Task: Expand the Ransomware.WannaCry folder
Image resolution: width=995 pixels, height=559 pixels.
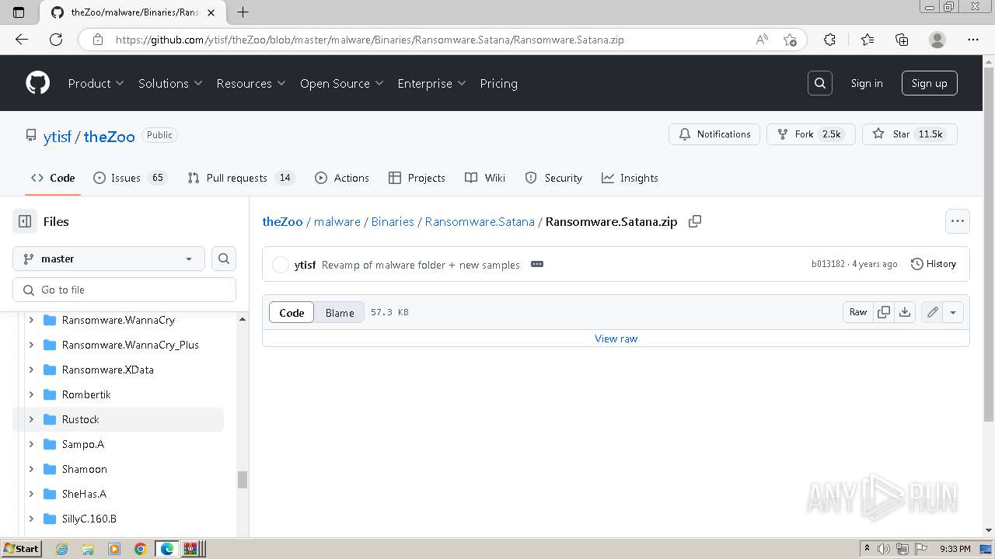Action: click(31, 320)
